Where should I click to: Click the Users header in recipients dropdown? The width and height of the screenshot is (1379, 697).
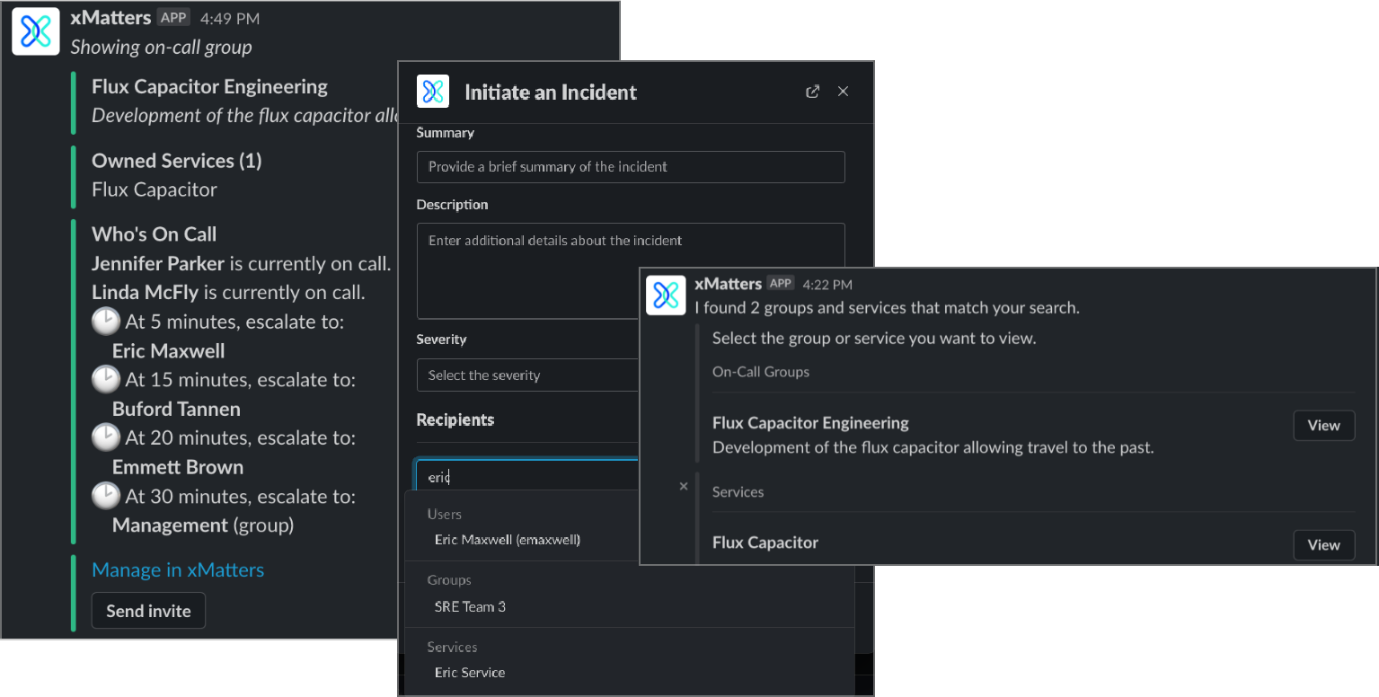(x=444, y=515)
